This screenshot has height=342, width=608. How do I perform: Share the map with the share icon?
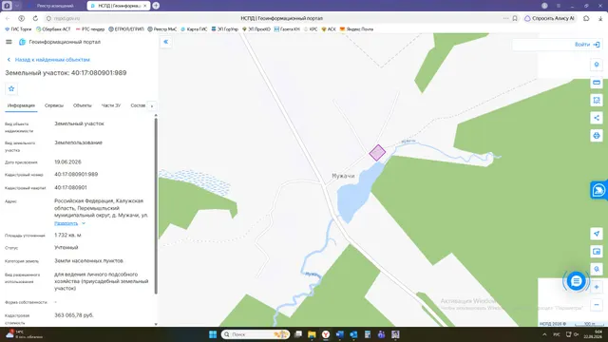597,118
